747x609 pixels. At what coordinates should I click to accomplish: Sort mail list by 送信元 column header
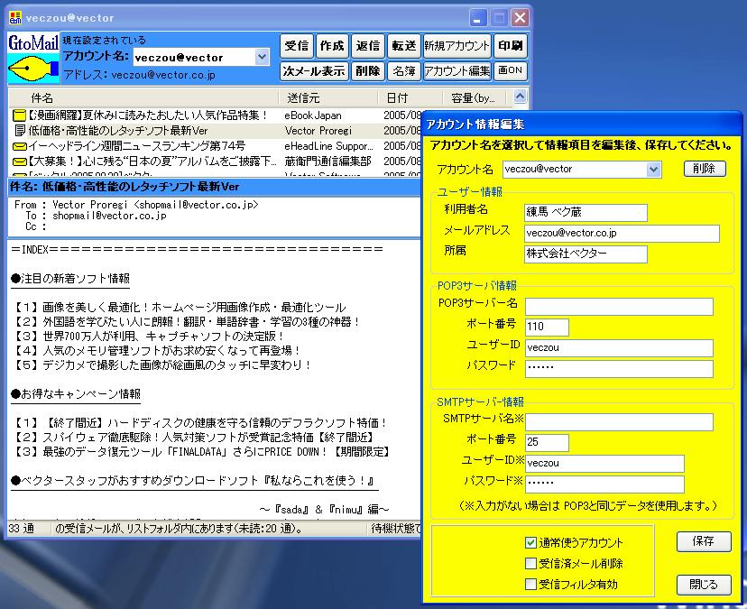pyautogui.click(x=327, y=98)
